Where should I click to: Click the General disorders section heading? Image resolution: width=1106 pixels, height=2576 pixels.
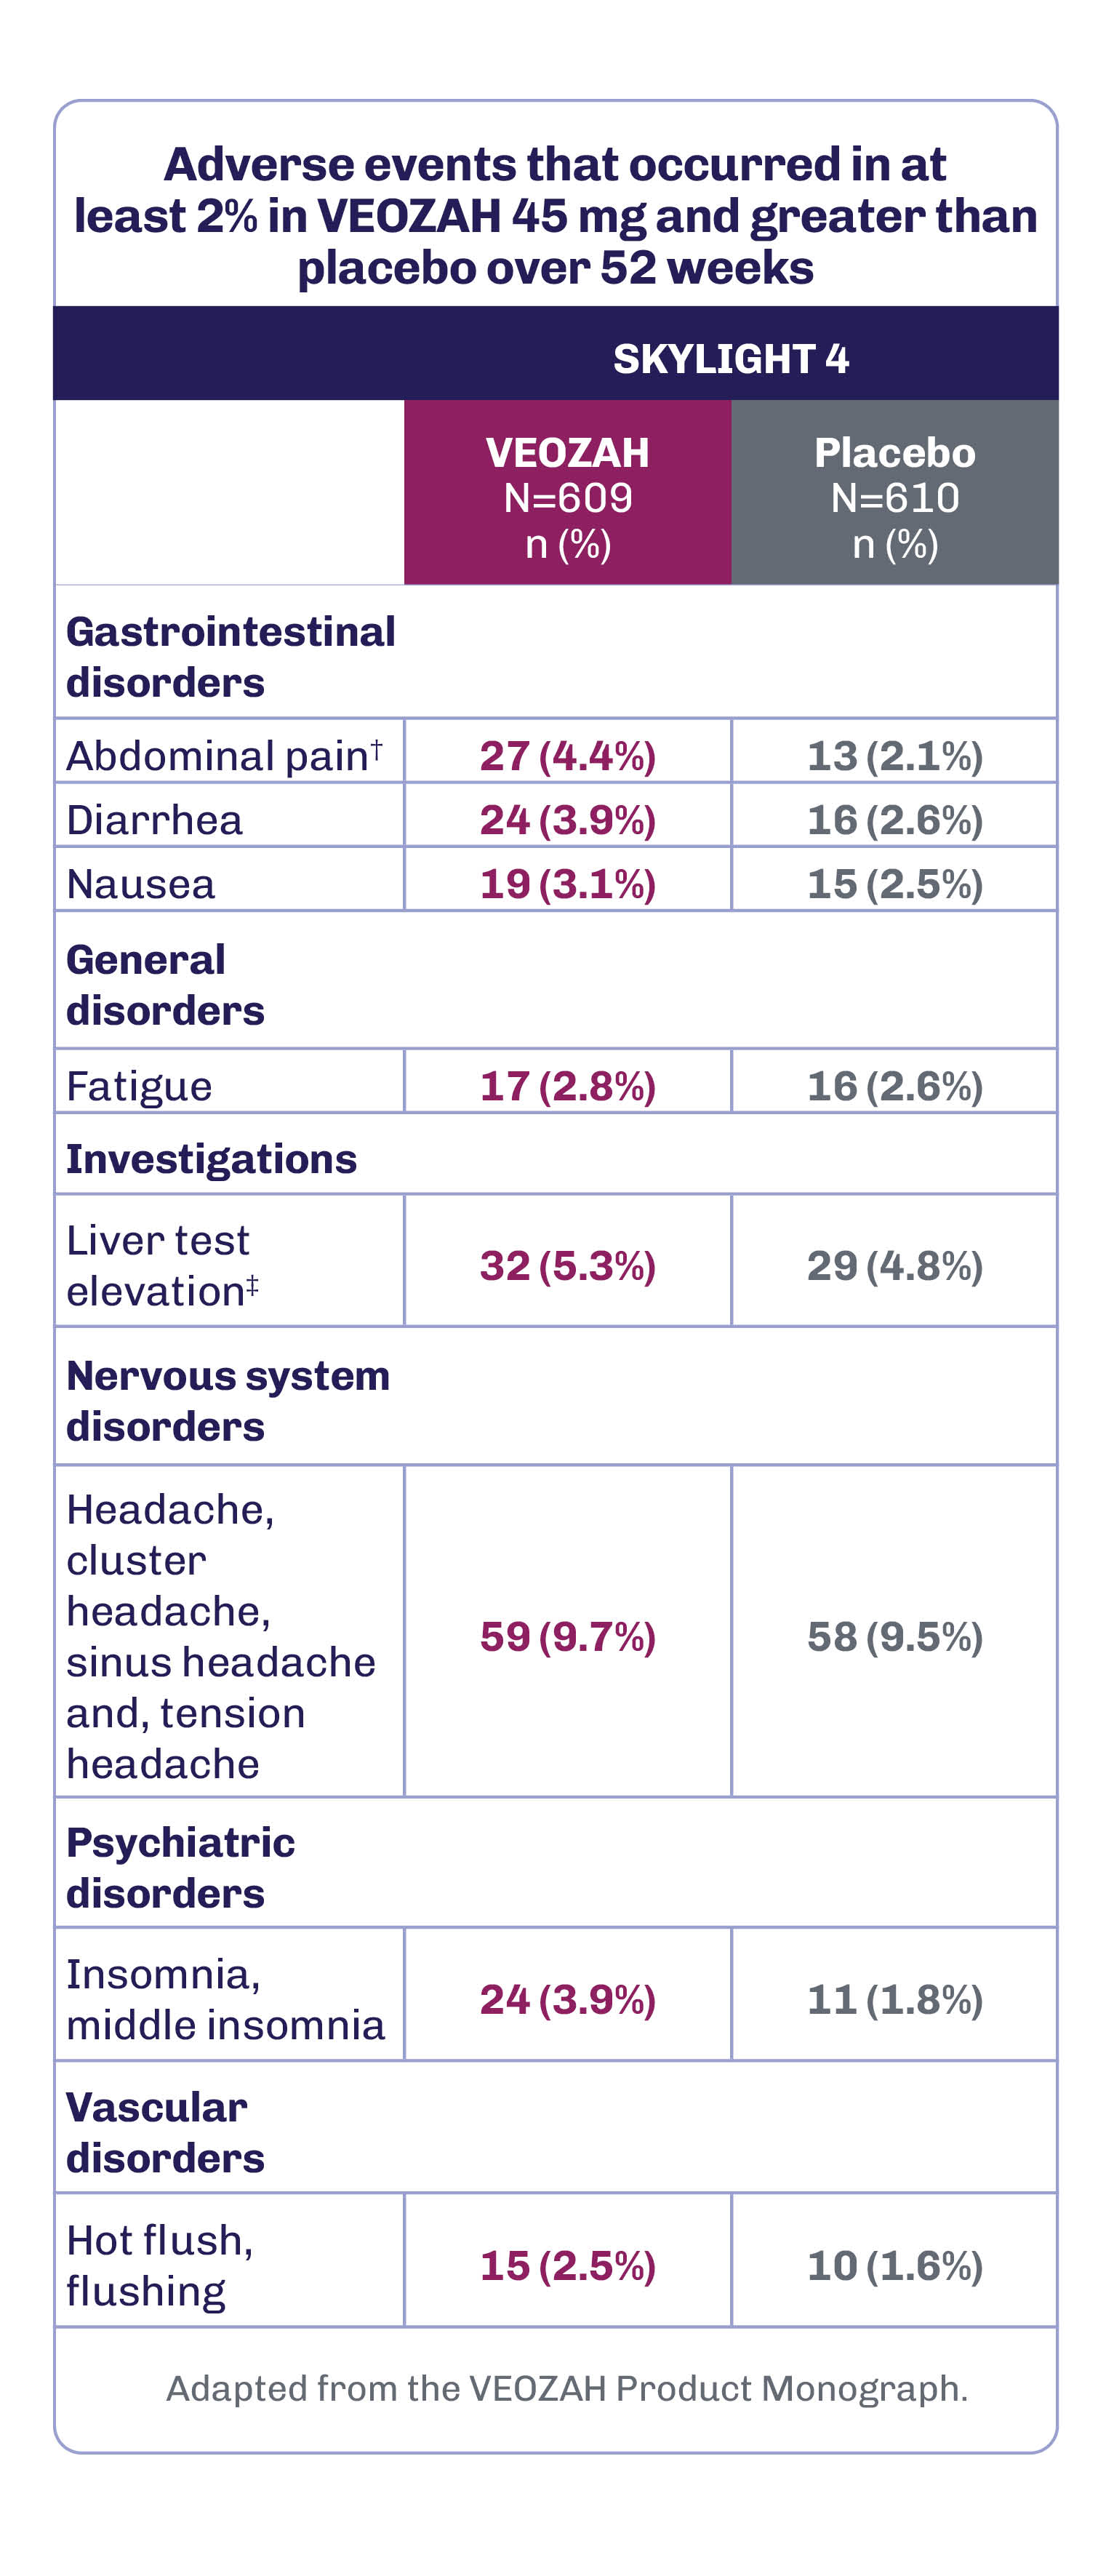point(165,984)
